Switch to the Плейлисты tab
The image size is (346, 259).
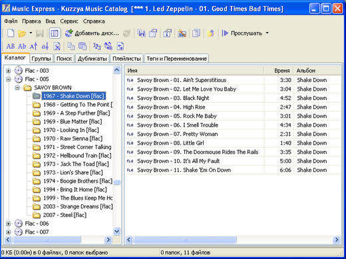pos(126,59)
